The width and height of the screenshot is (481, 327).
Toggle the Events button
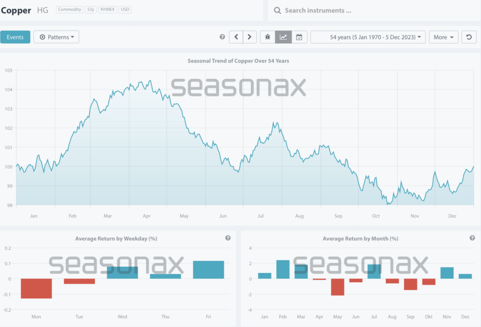click(15, 37)
